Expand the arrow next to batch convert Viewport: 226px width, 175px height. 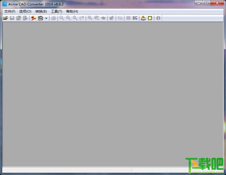(46, 18)
